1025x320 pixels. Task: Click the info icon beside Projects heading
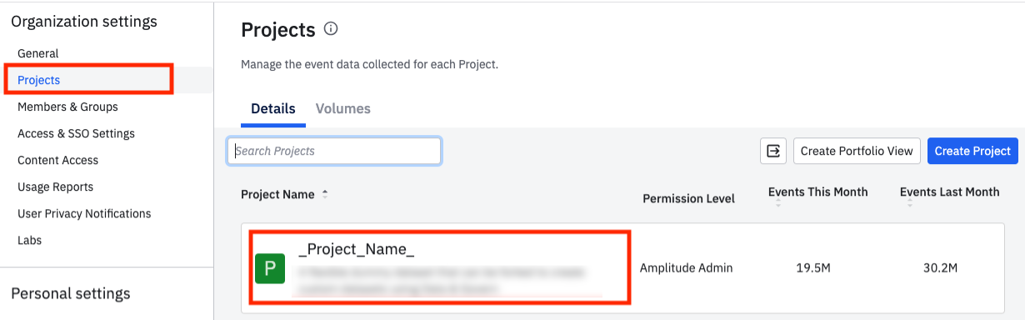point(331,29)
